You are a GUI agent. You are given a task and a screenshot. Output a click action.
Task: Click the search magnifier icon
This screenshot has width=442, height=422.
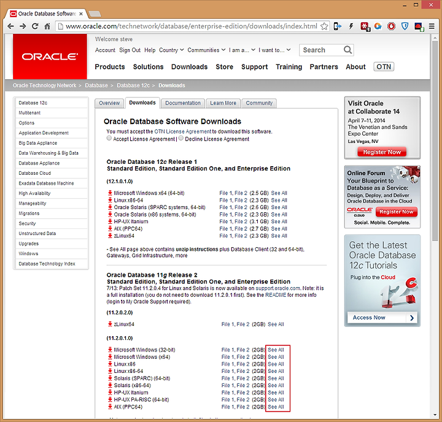click(x=347, y=50)
